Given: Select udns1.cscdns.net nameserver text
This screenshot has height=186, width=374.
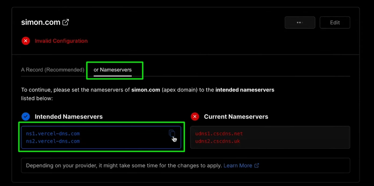Looking at the screenshot, I should 219,133.
